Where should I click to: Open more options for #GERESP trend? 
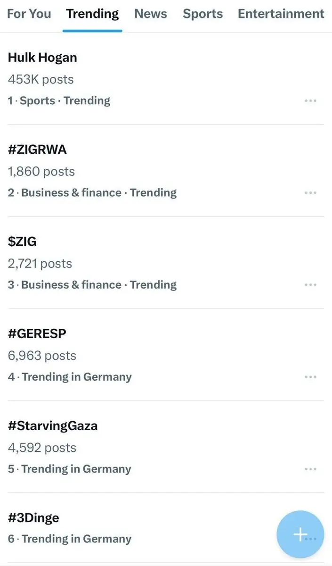[x=310, y=377]
